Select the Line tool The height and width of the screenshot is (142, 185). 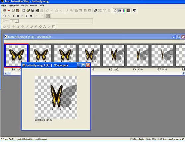point(49,27)
